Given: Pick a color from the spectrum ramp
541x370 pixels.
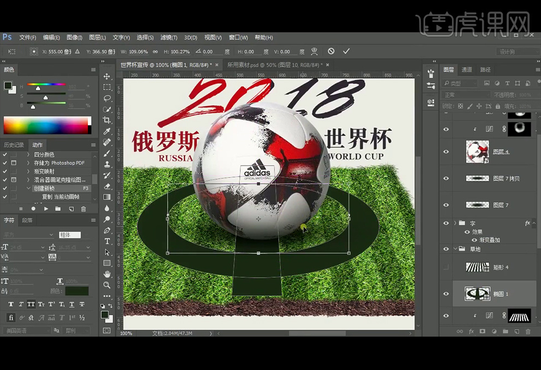Looking at the screenshot, I should [x=46, y=125].
